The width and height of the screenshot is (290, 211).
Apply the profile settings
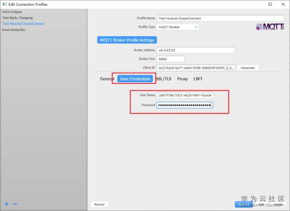click(278, 204)
